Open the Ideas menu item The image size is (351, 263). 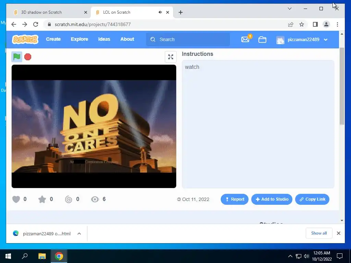(x=104, y=39)
